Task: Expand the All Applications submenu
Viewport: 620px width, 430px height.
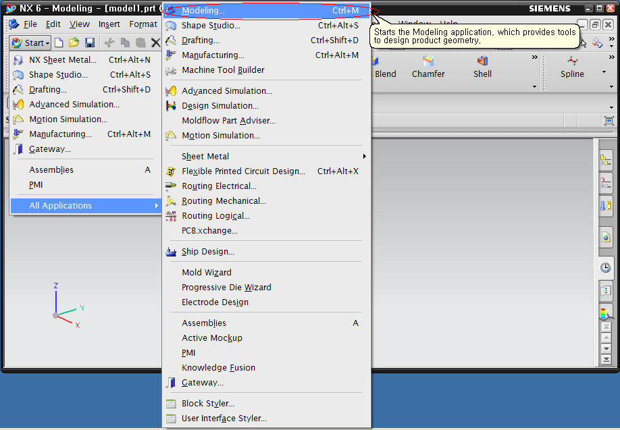Action: [x=85, y=205]
